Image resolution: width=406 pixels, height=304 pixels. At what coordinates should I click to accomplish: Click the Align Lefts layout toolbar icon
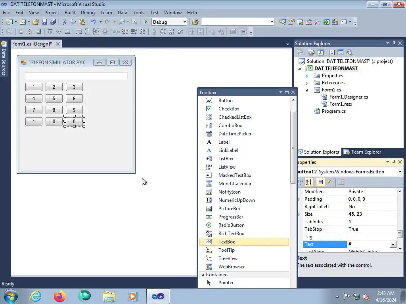click(21, 32)
